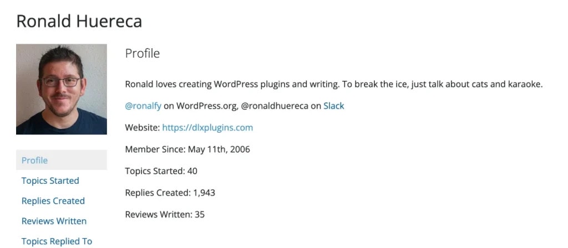Screen dimensions: 568x248
Task: Follow the Slack link
Action: pos(333,106)
